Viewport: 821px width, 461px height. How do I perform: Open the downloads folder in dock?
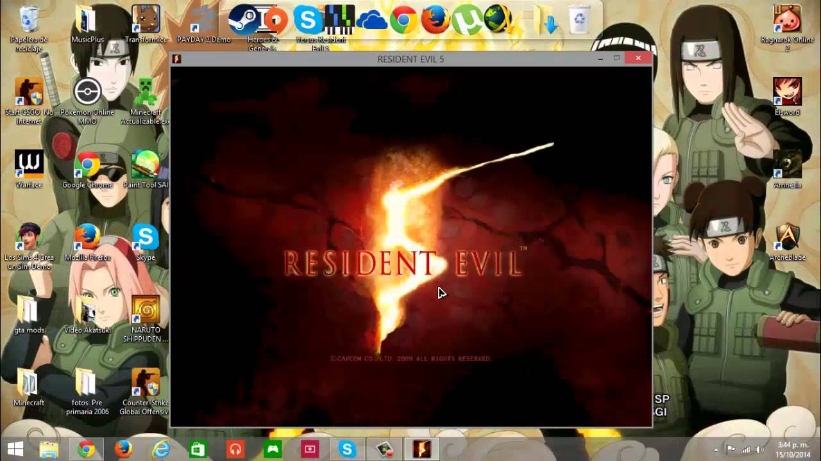[x=546, y=20]
